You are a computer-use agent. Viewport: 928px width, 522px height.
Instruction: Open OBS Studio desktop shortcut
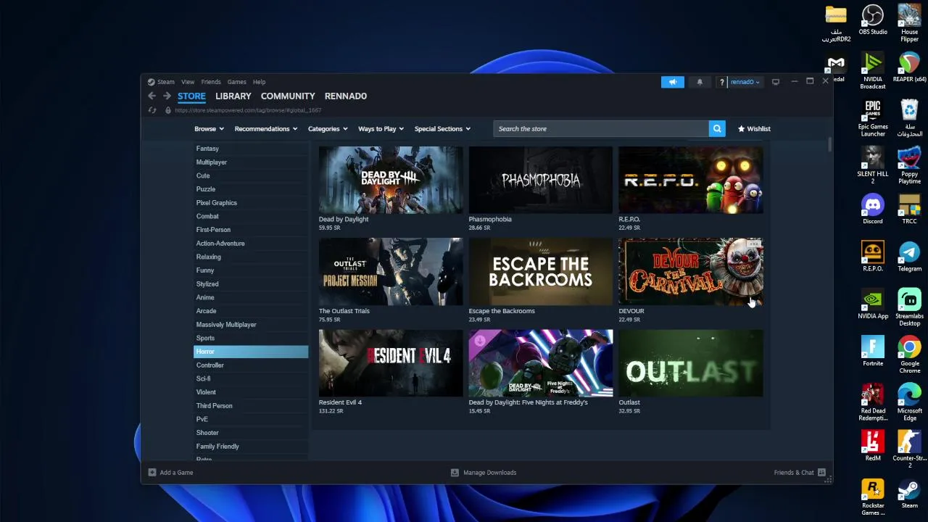click(873, 20)
